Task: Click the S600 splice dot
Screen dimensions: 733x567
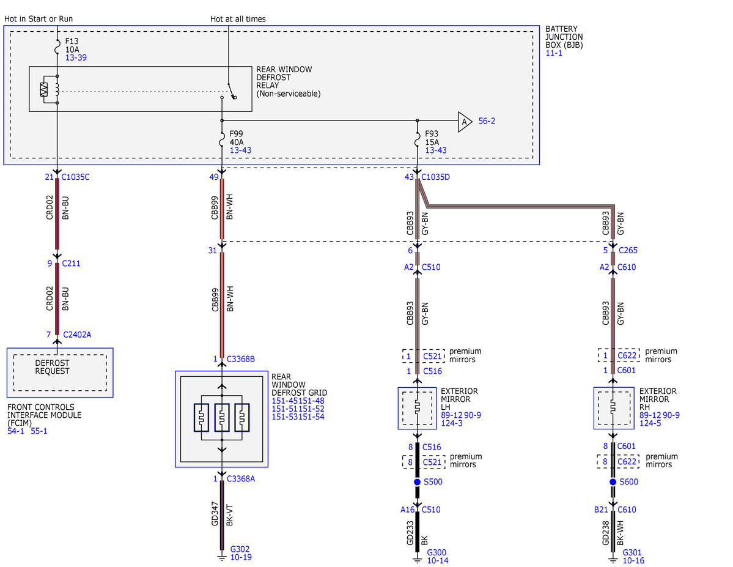Action: [x=613, y=482]
